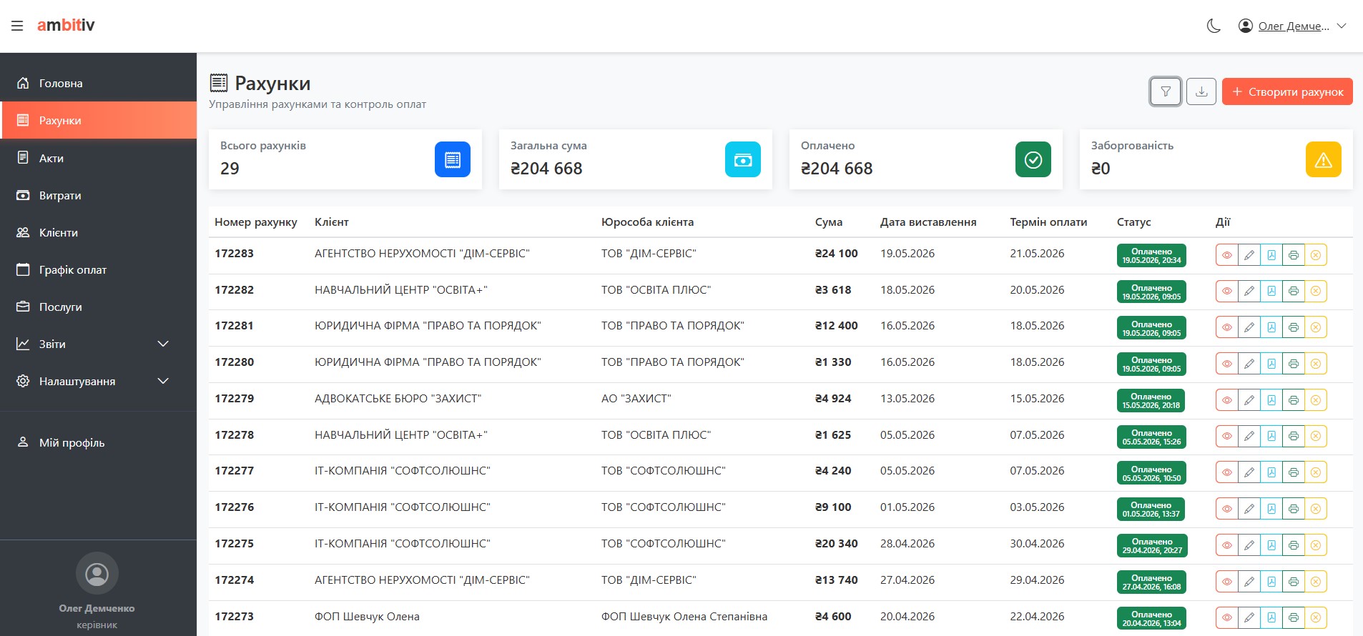Click Оплачено status badge of invoice 172283

point(1151,256)
